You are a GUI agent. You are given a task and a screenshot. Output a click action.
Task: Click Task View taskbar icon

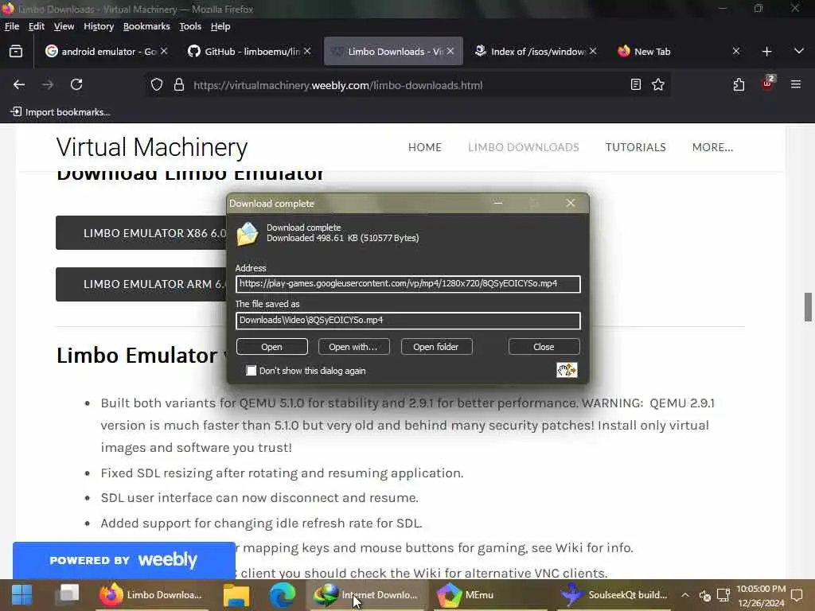point(68,594)
